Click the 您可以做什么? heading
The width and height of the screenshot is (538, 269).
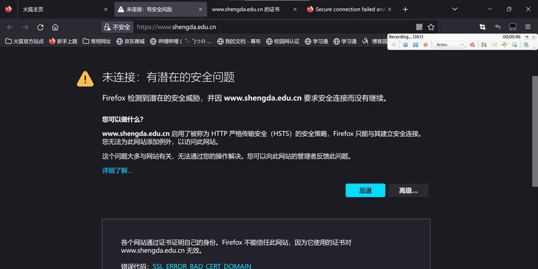(122, 120)
